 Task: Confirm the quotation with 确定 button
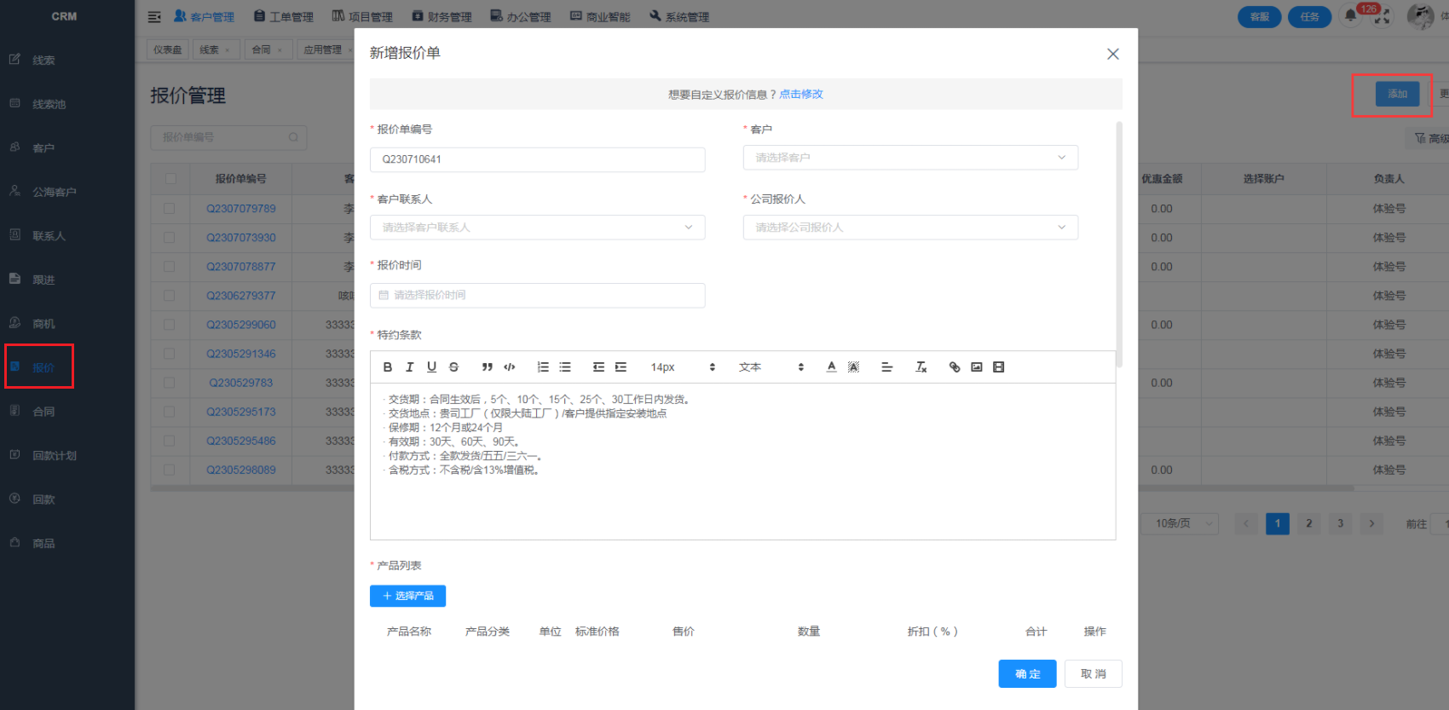click(1027, 673)
